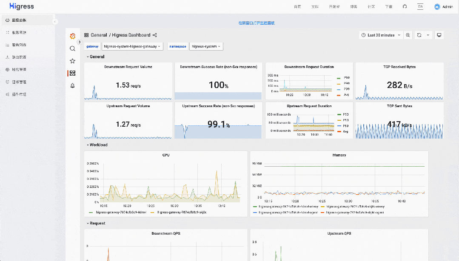The height and width of the screenshot is (261, 459).
Task: Open the GitHub icon link in the header
Action: click(405, 7)
